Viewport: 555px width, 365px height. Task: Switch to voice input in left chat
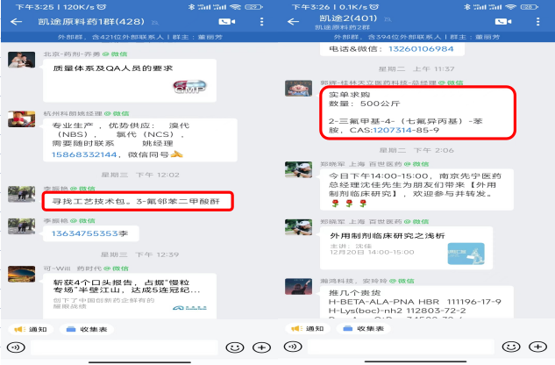pos(16,347)
